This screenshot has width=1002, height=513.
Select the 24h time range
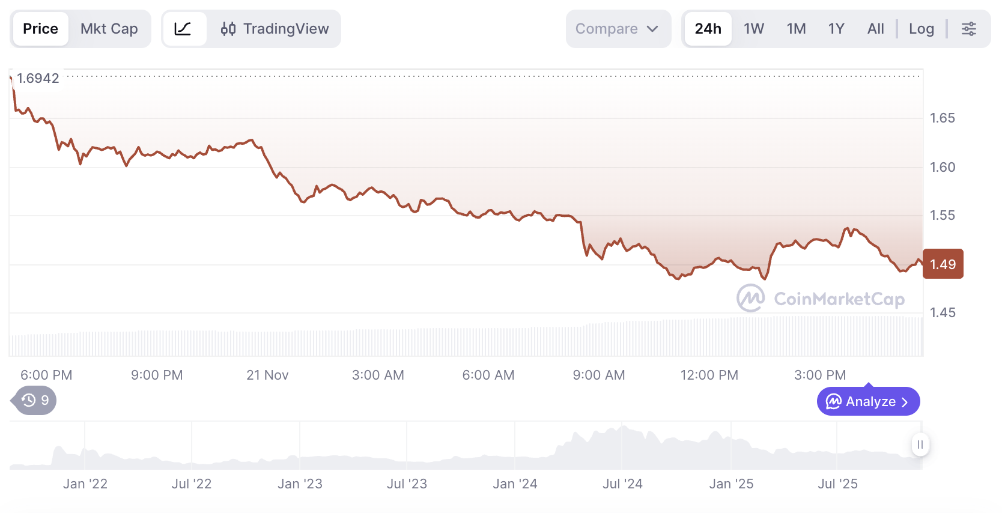708,29
